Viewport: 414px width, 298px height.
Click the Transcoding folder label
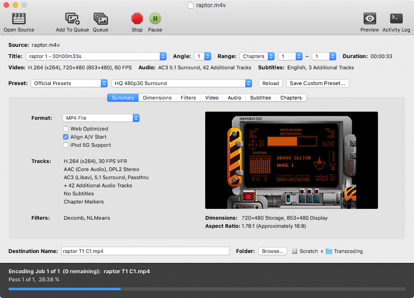(x=348, y=251)
